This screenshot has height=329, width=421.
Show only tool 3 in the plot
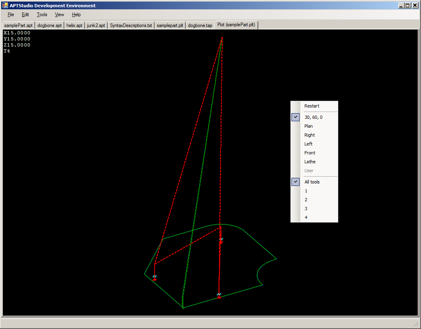[314, 208]
